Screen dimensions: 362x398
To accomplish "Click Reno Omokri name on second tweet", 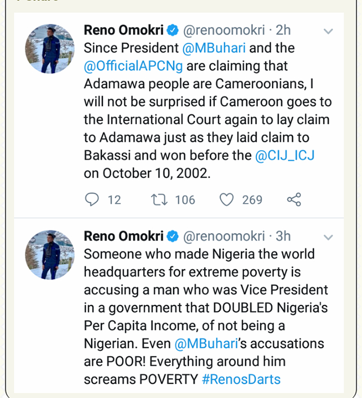I will click(123, 236).
